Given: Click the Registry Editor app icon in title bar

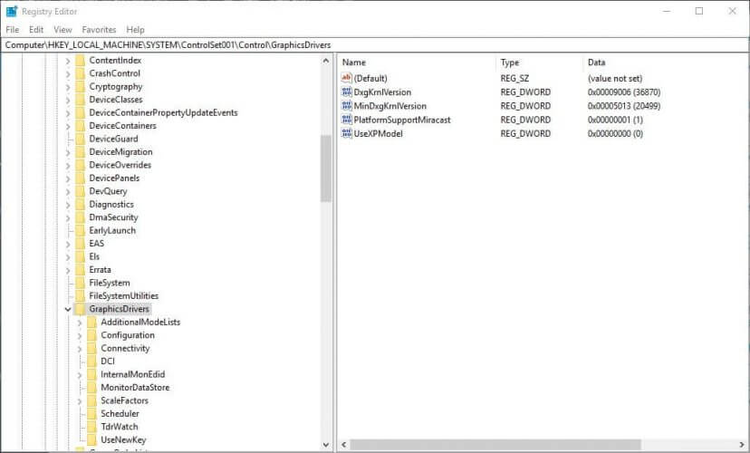Looking at the screenshot, I should tap(12, 11).
